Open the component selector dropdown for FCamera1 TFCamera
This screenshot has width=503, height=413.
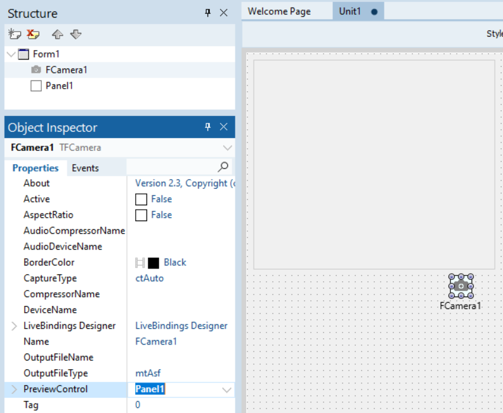coord(228,148)
